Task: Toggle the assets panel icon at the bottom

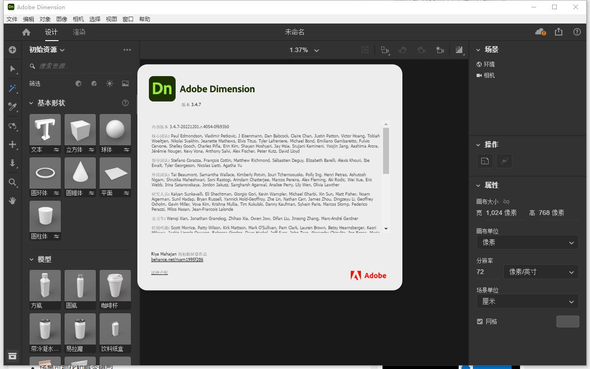Action: coord(12,356)
